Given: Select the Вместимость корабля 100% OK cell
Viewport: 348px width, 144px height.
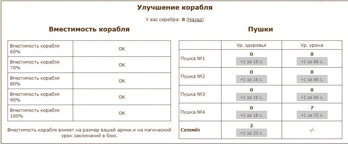Looking at the screenshot, I should click(122, 113).
